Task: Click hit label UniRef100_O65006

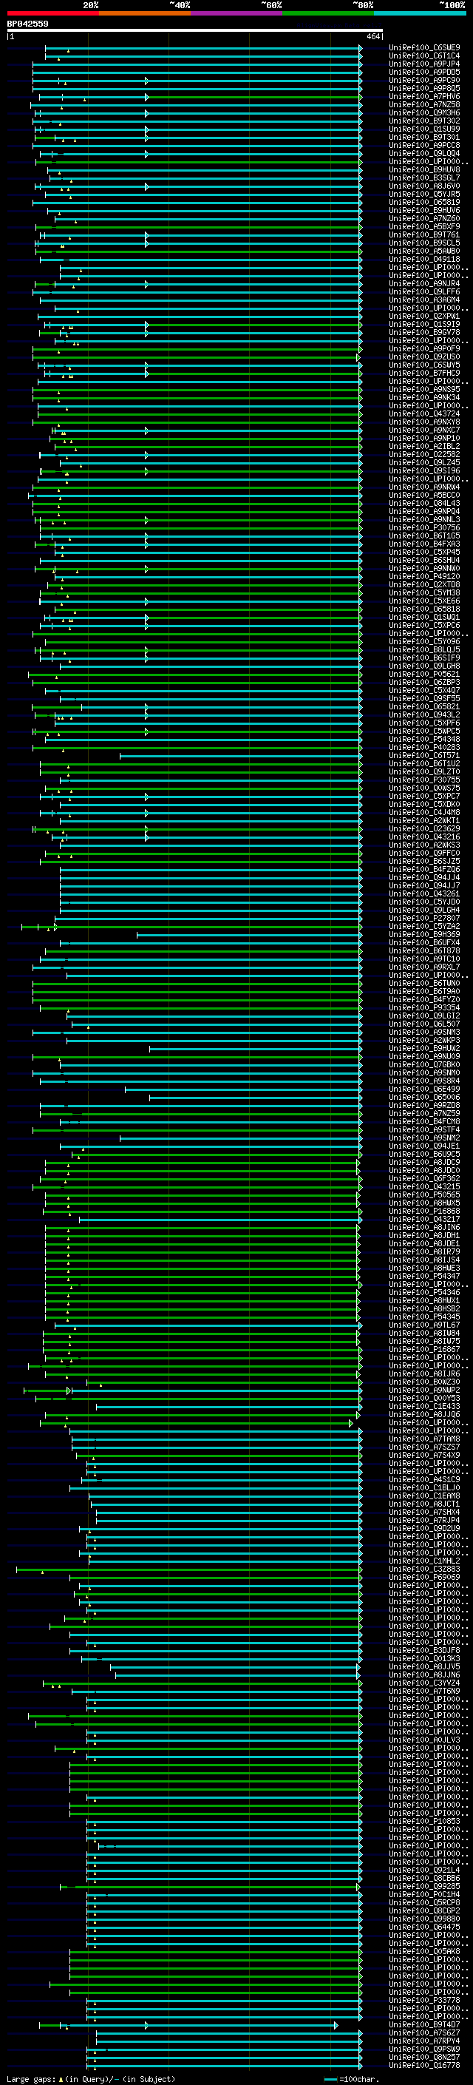Action: click(424, 1098)
